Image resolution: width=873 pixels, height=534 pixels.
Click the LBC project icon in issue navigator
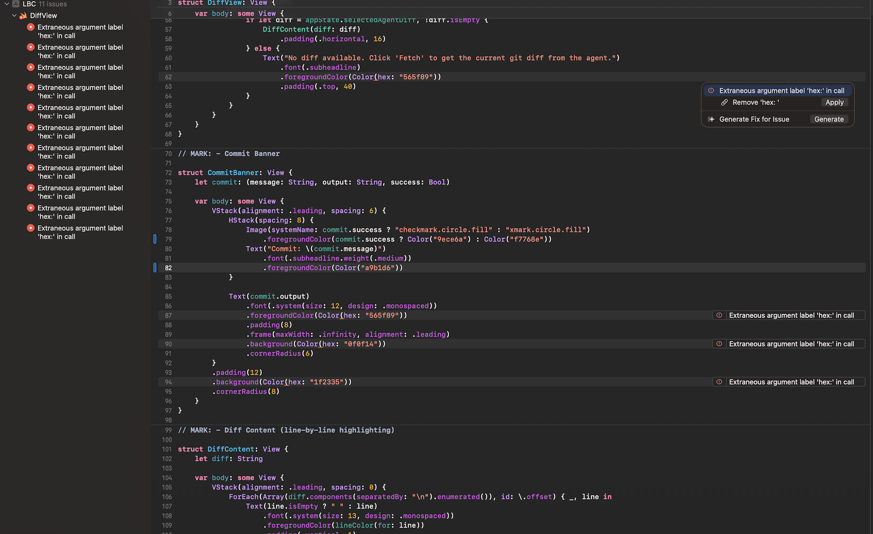[16, 4]
